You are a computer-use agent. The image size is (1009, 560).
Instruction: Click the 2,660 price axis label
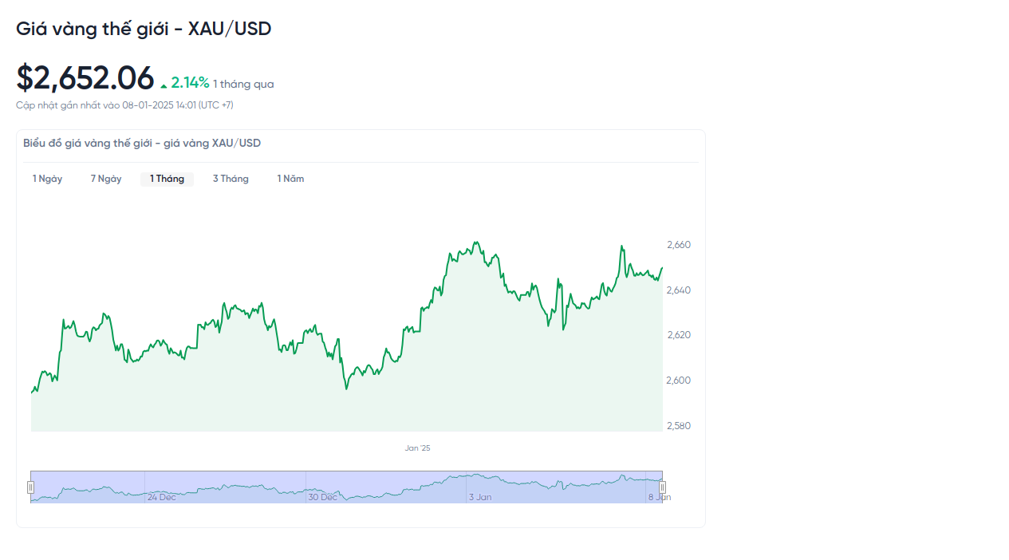click(678, 245)
